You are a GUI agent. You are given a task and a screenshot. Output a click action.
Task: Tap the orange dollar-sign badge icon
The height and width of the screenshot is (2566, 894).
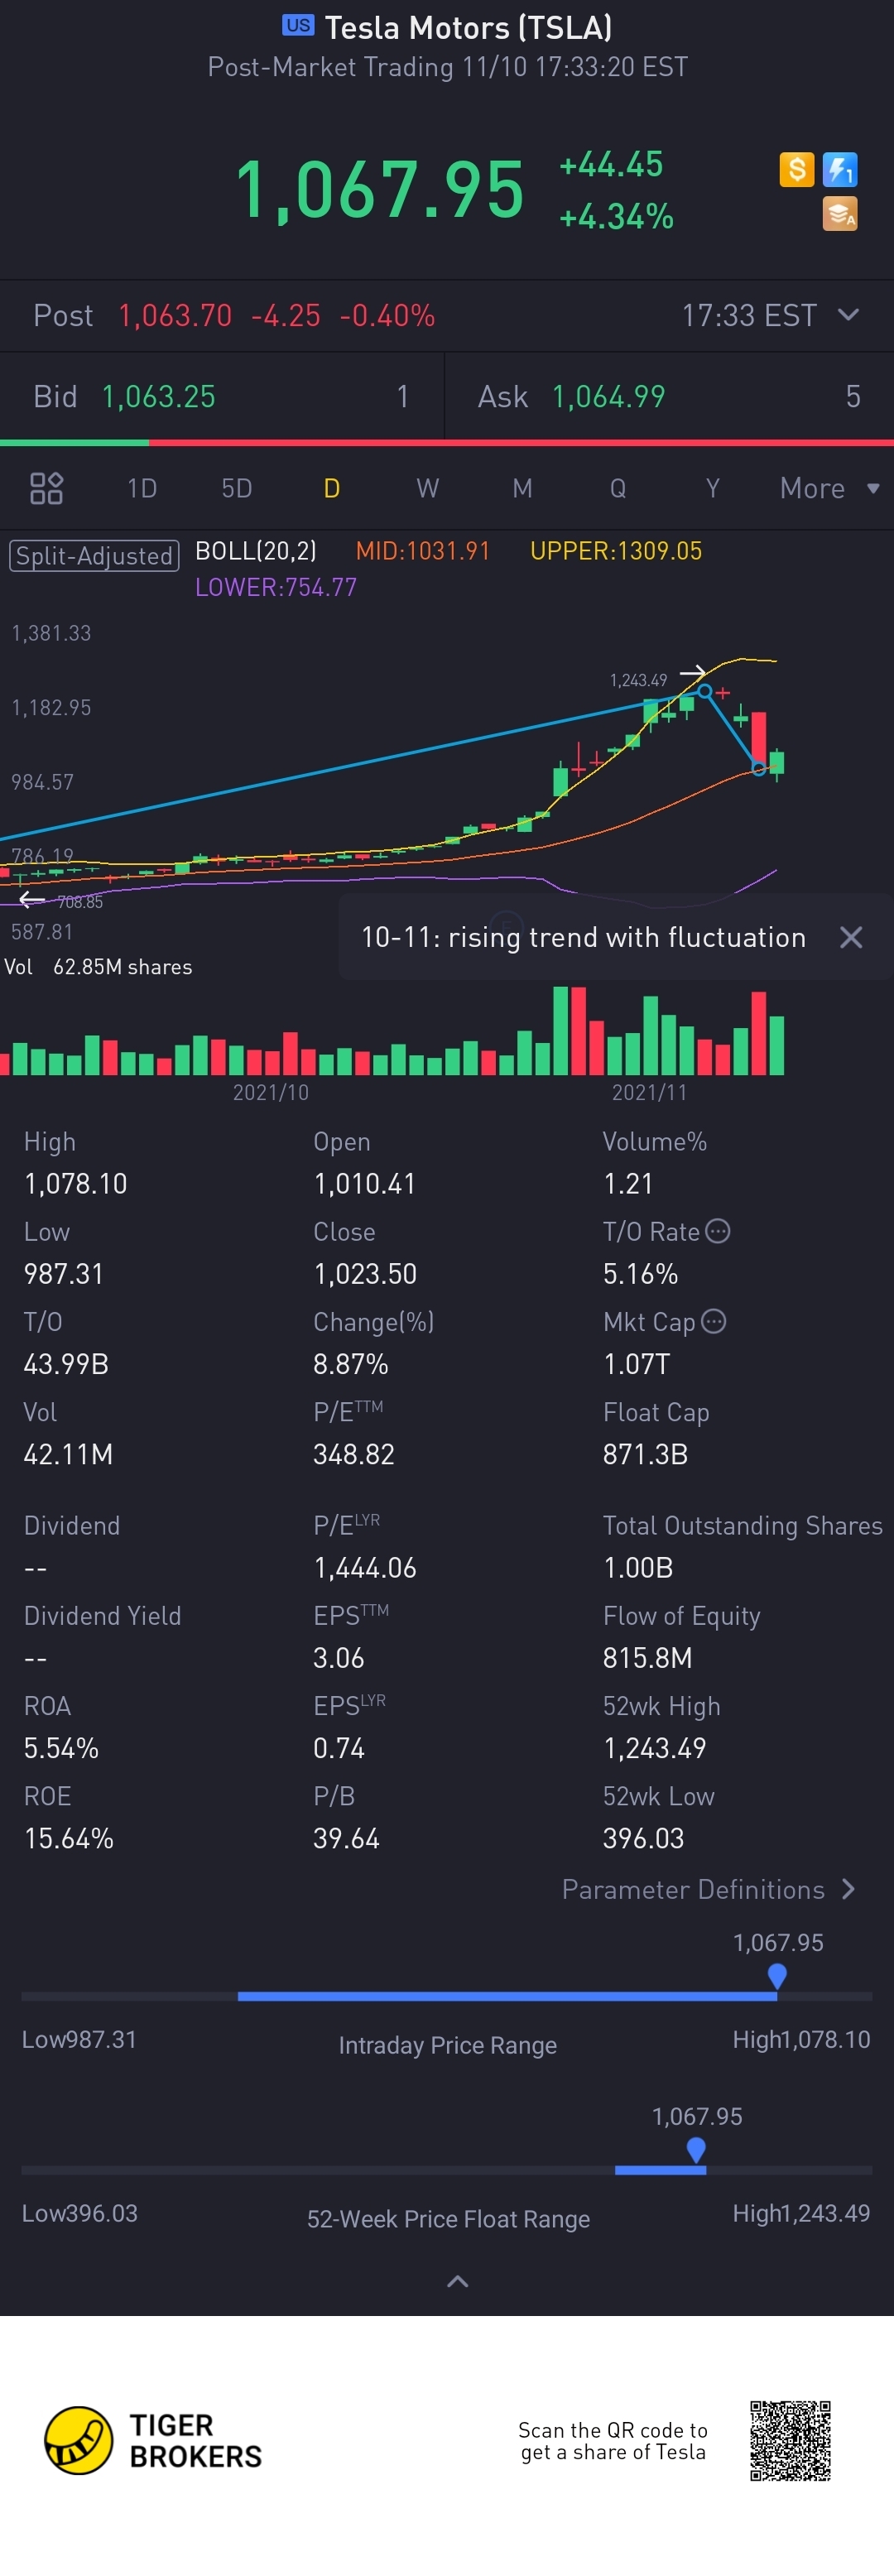pos(796,170)
